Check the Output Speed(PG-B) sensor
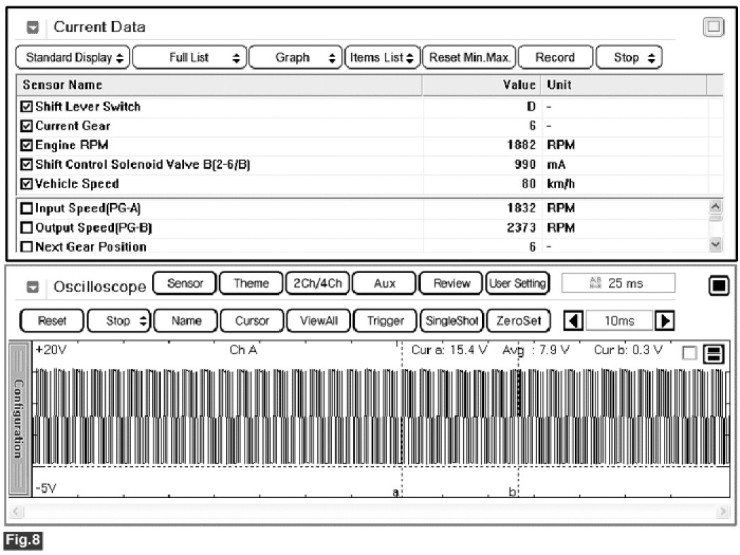 tap(27, 228)
